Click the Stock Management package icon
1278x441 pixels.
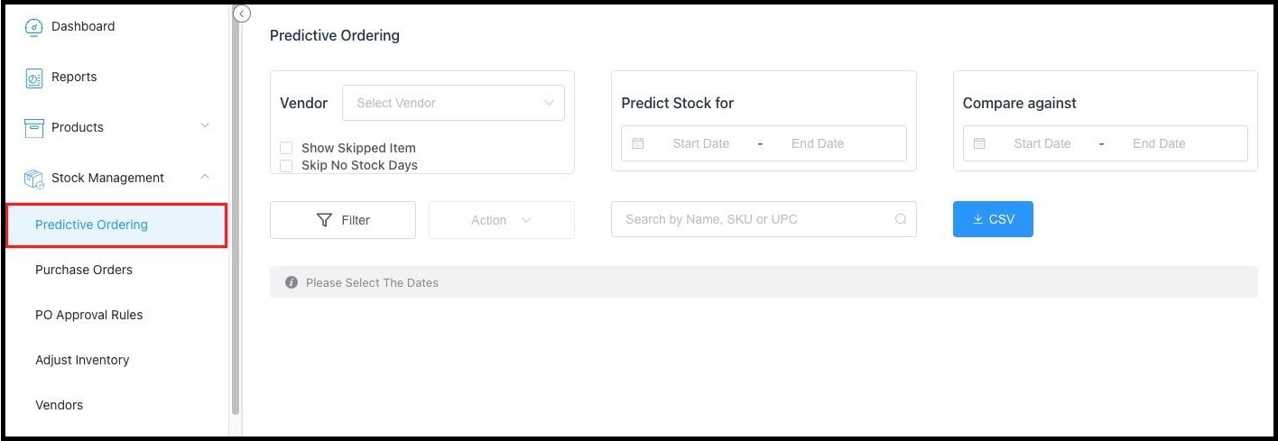tap(33, 179)
